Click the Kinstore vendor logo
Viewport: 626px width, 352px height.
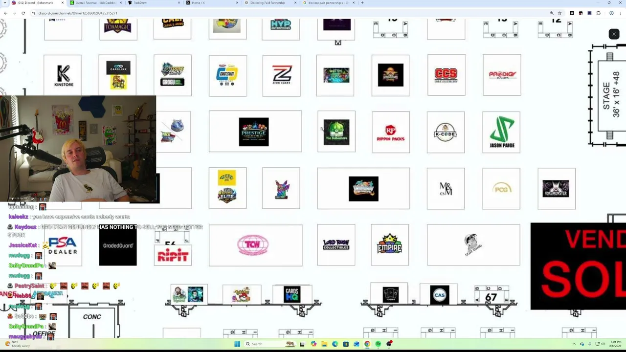click(x=63, y=75)
